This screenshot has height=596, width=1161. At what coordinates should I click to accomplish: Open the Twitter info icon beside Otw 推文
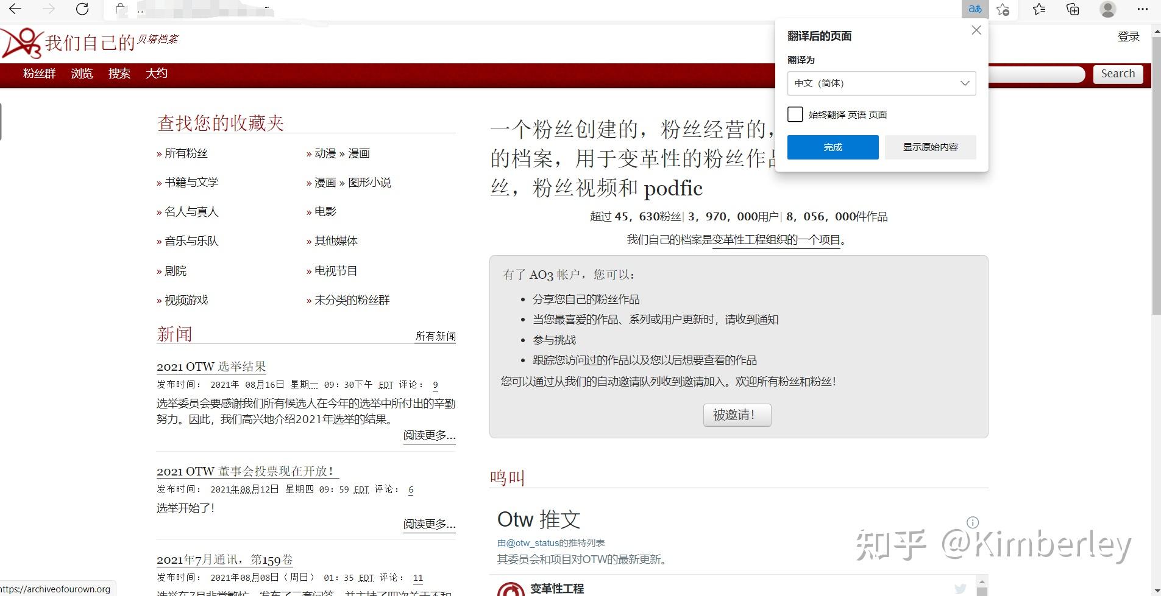(x=973, y=522)
